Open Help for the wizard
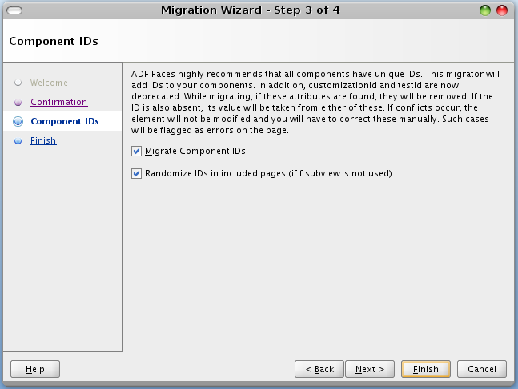This screenshot has width=518, height=389. [35, 369]
